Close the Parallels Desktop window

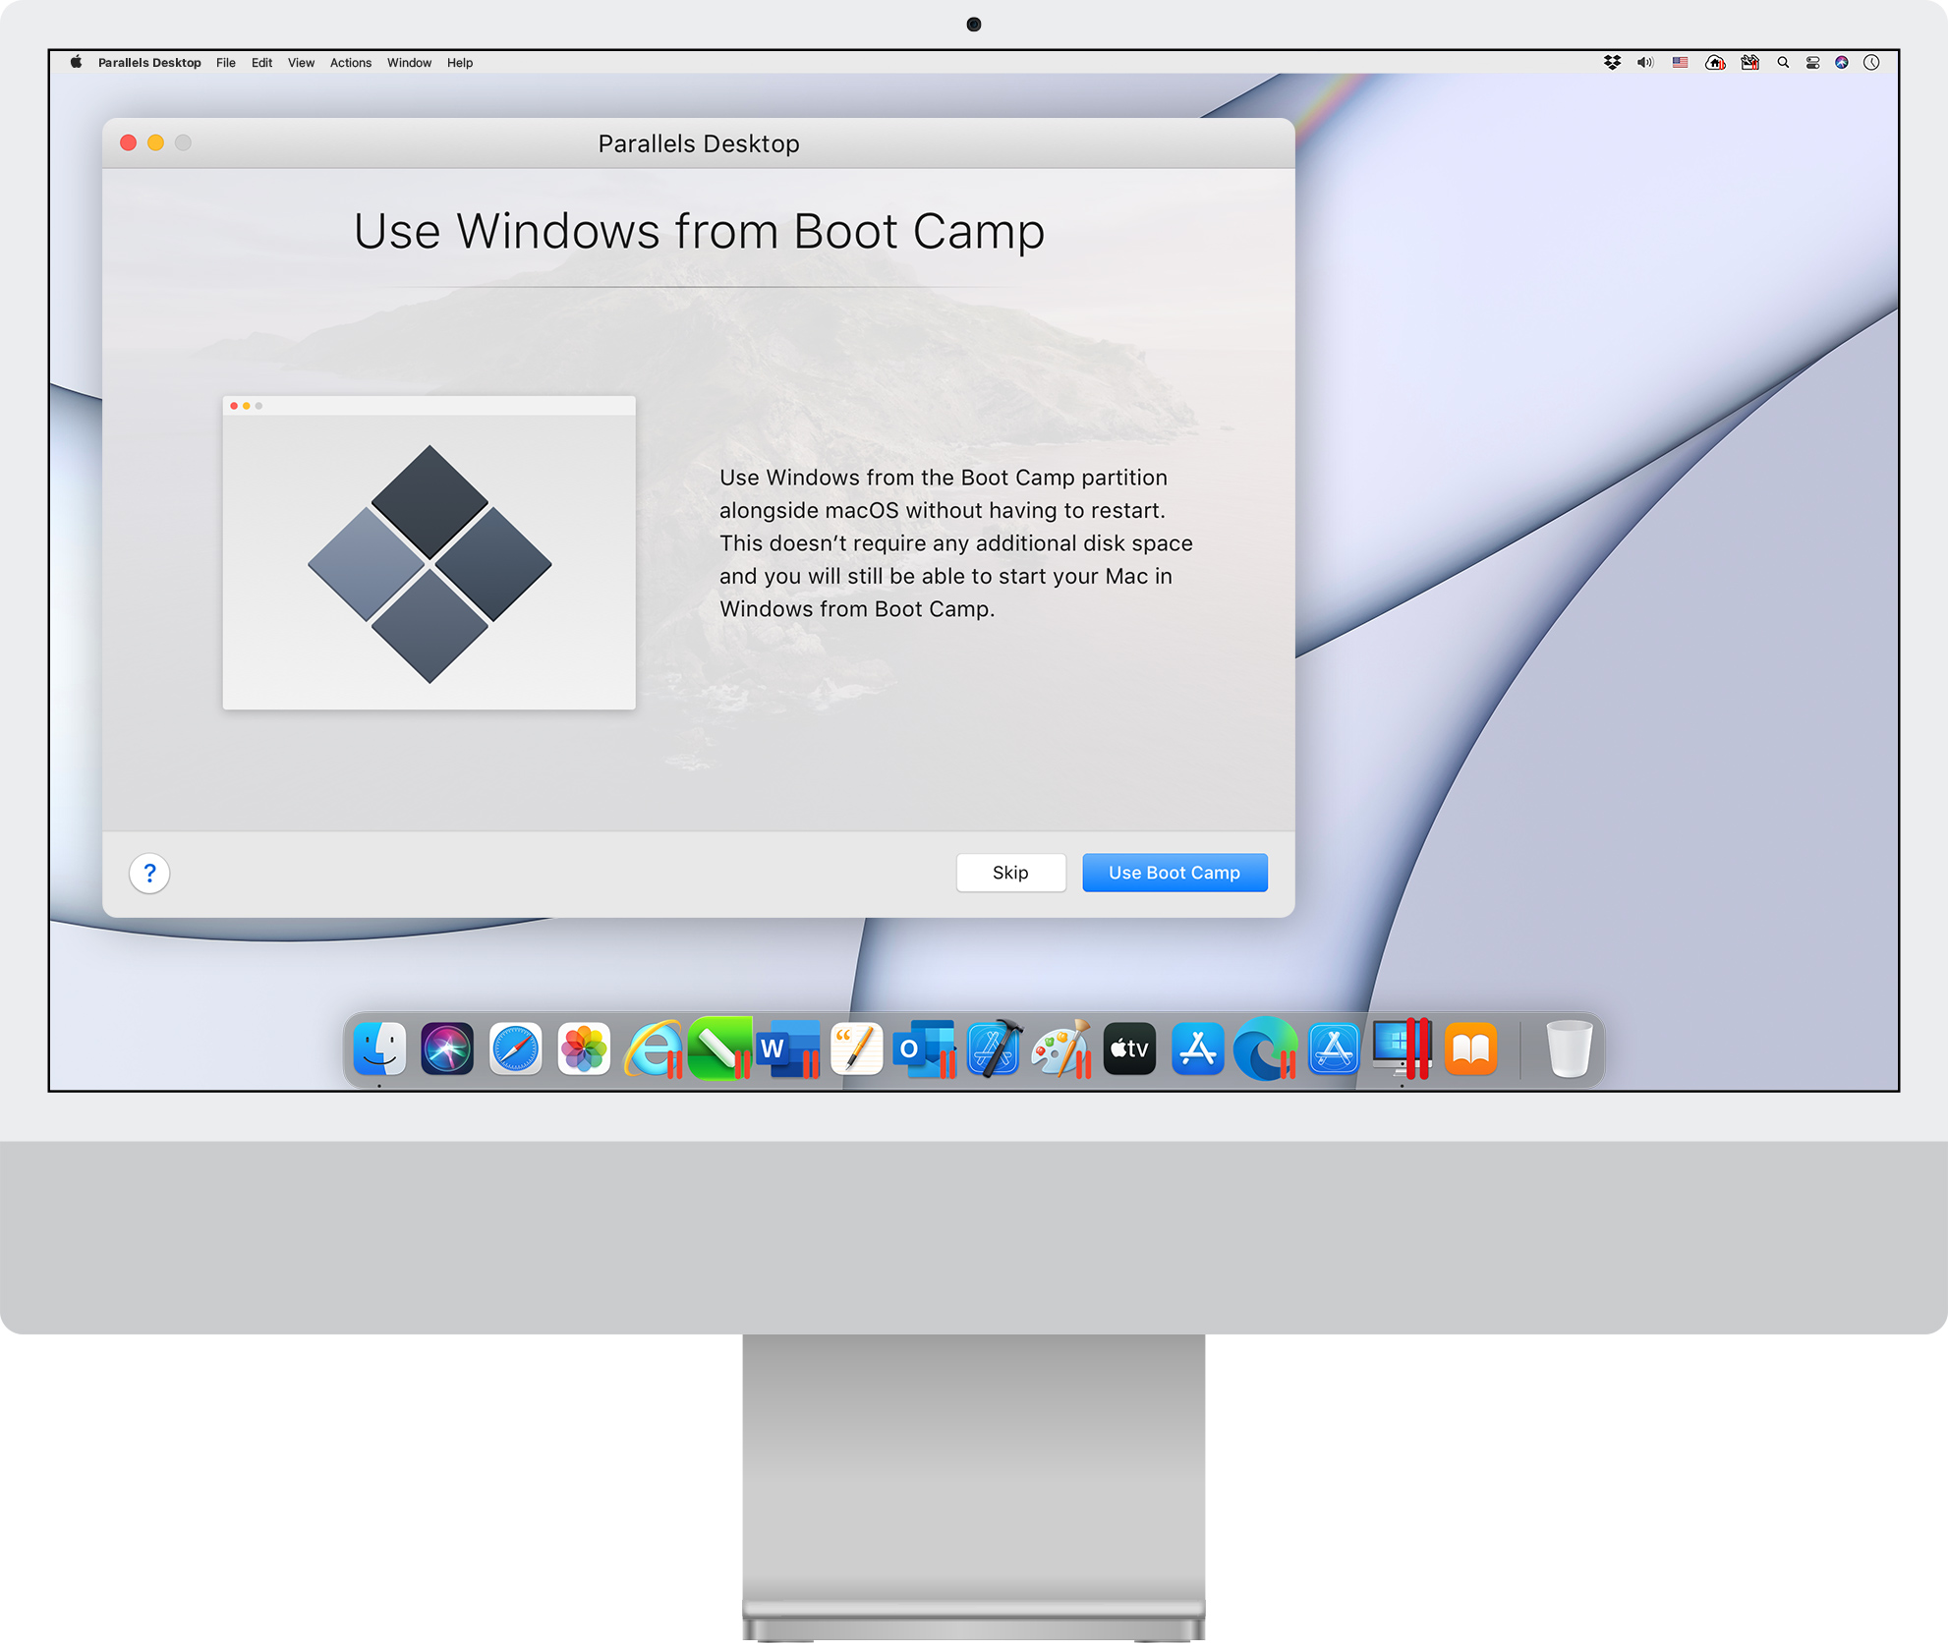[128, 142]
